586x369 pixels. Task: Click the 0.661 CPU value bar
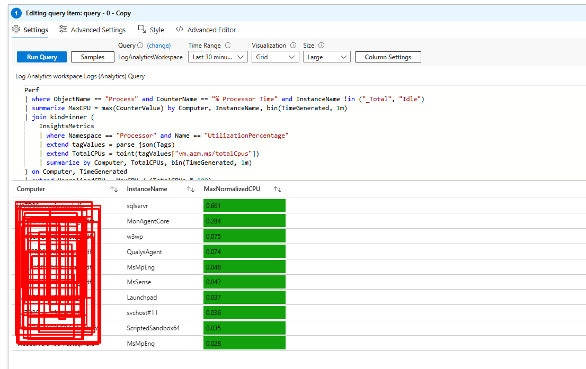tap(244, 206)
